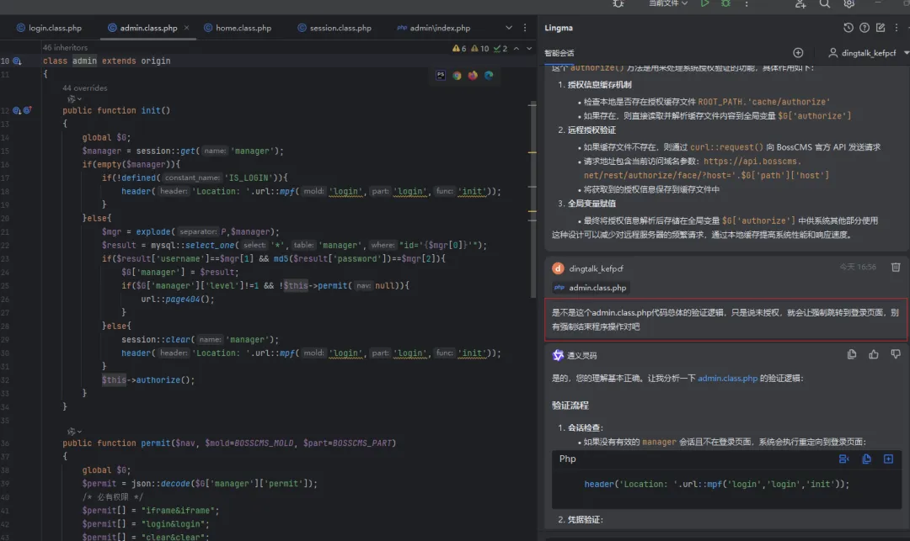Open the home.class.php tab
This screenshot has height=541, width=910.
[238, 28]
